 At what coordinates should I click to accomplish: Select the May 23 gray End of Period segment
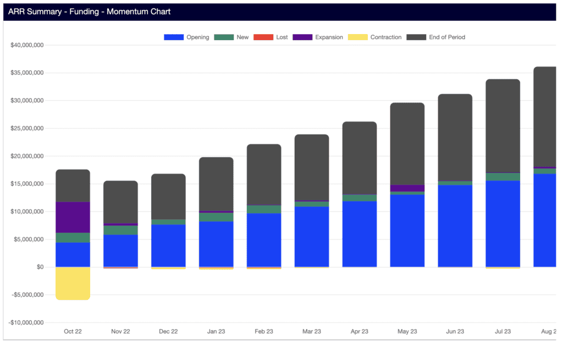(407, 144)
